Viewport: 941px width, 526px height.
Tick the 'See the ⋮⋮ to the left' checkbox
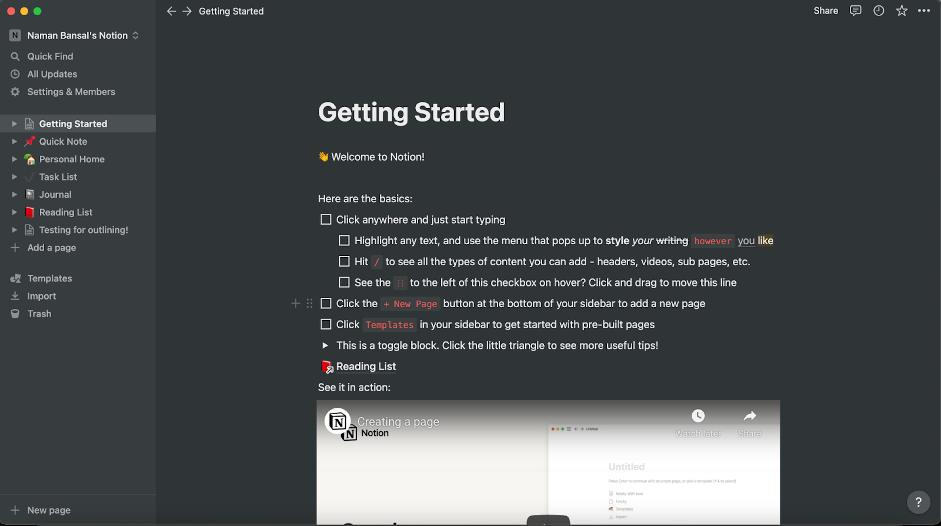click(x=344, y=282)
